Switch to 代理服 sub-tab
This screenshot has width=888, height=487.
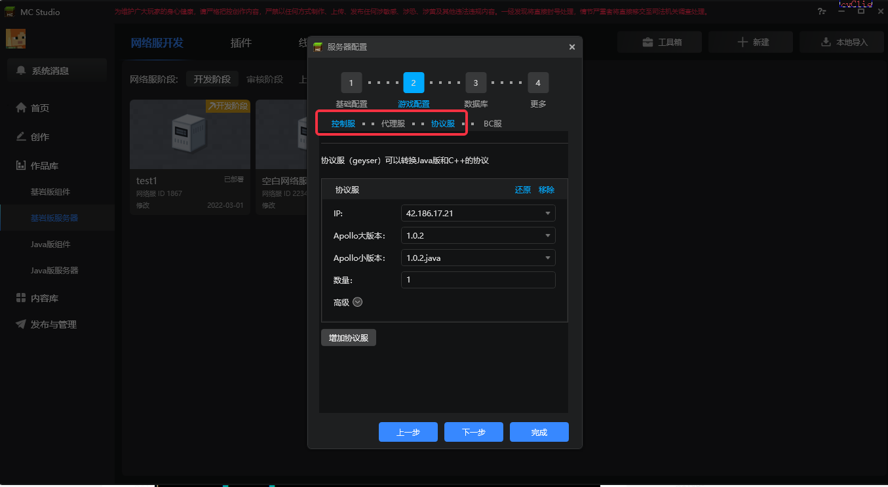(393, 123)
